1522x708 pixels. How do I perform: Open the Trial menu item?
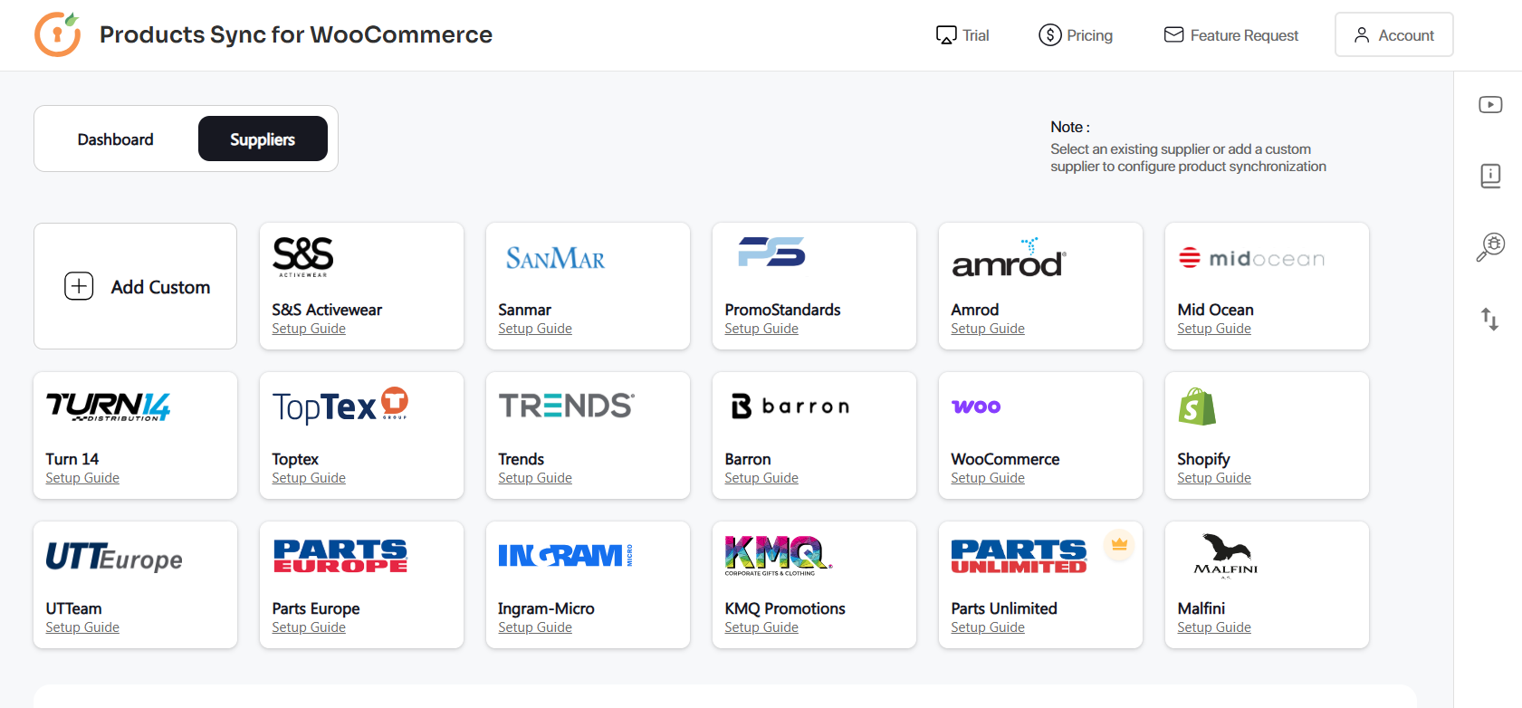(962, 35)
